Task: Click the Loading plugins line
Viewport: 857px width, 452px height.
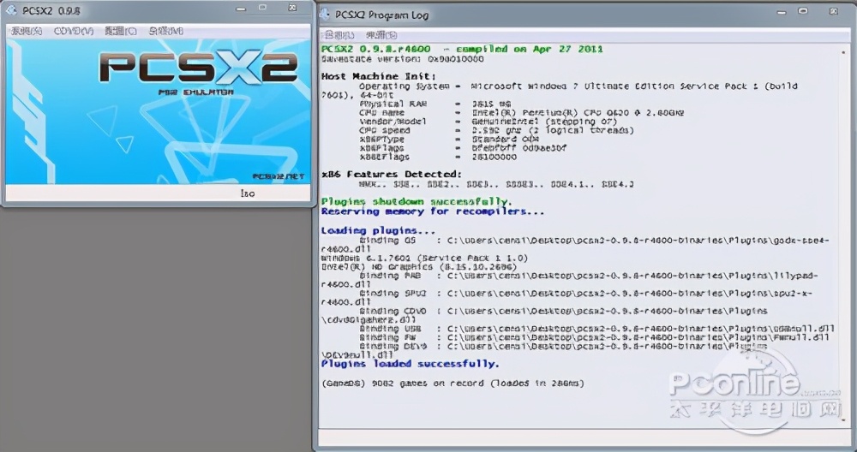Action: point(378,230)
